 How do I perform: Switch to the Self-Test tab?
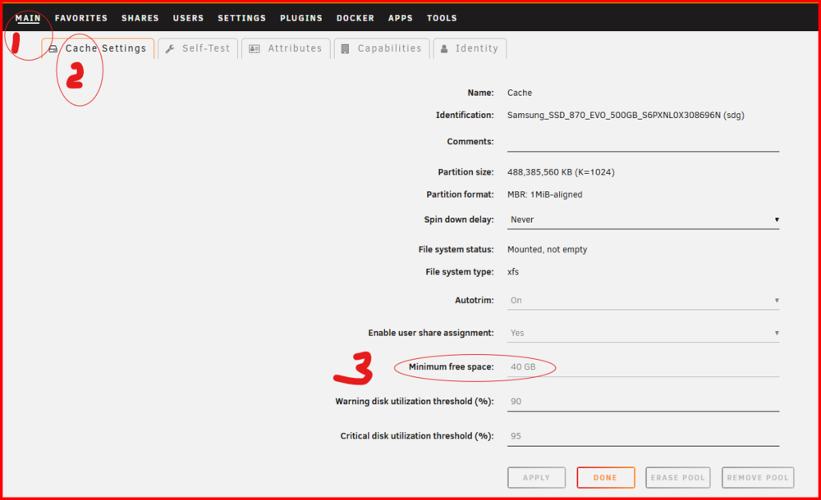click(198, 48)
